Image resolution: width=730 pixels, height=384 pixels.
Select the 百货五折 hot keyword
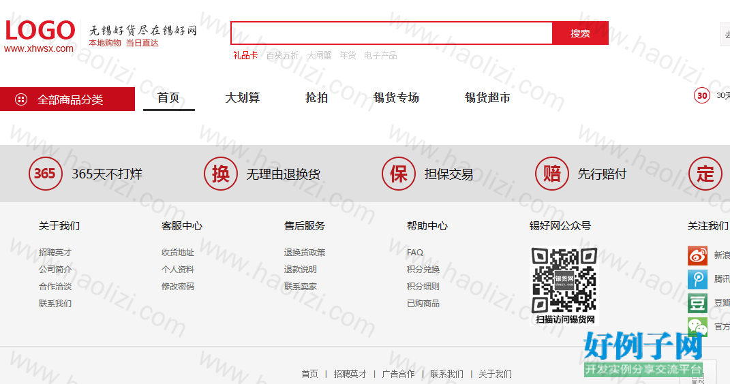[x=282, y=55]
